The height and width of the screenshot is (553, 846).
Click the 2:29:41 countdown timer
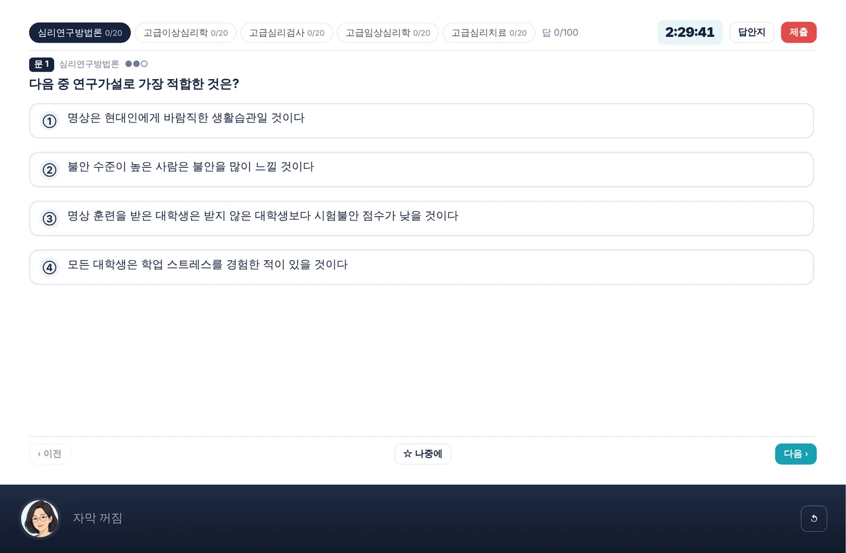pyautogui.click(x=689, y=32)
